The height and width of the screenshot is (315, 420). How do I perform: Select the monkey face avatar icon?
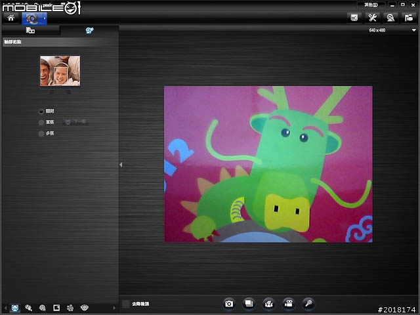(85, 308)
